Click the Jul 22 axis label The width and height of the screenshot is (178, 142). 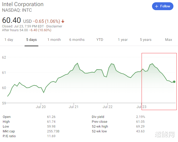107,107
